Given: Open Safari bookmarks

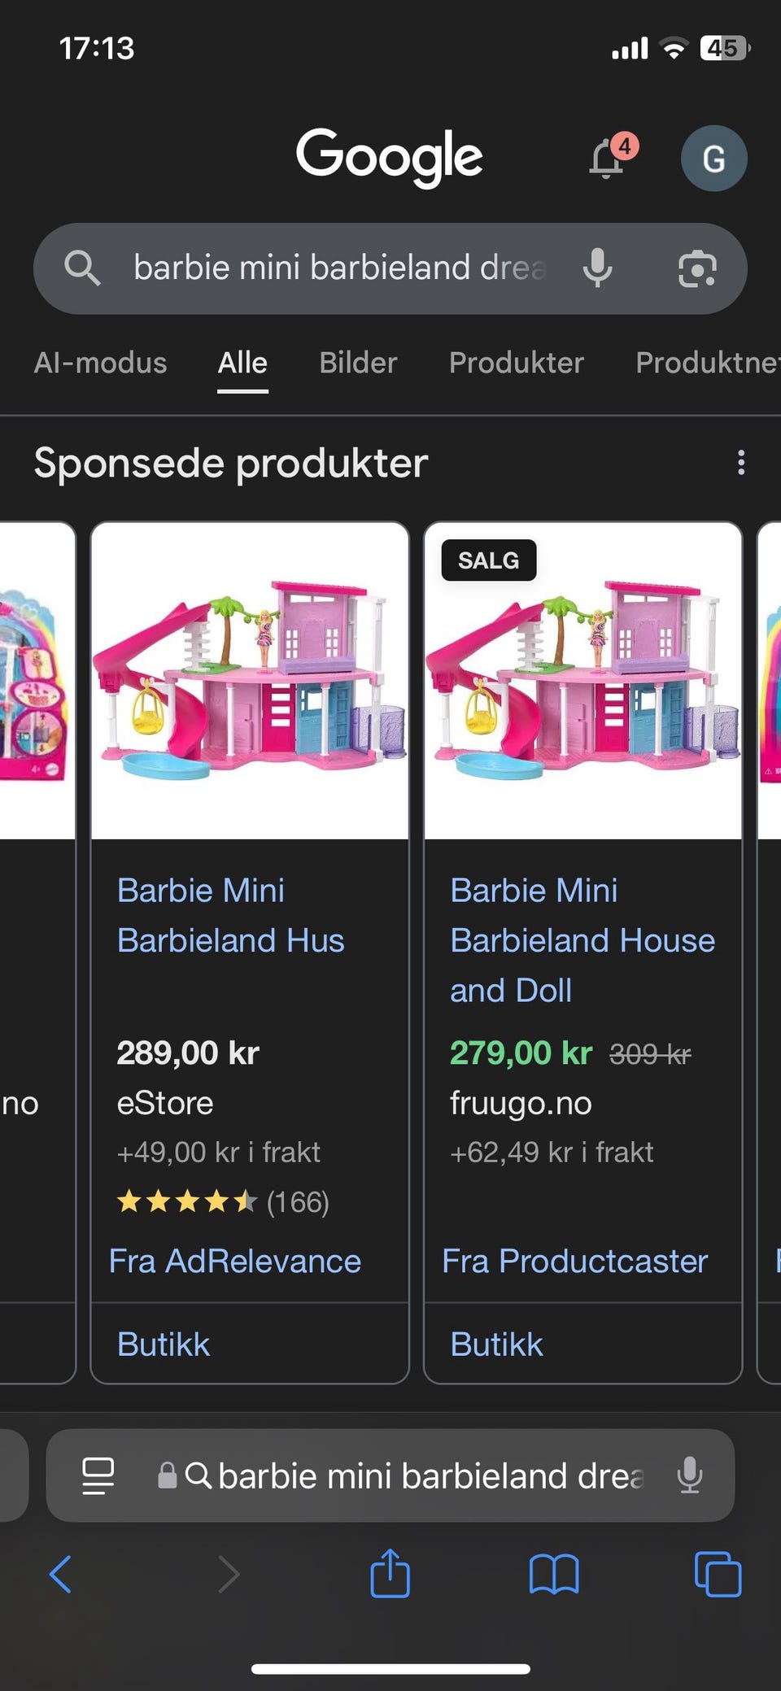Looking at the screenshot, I should (x=553, y=1574).
